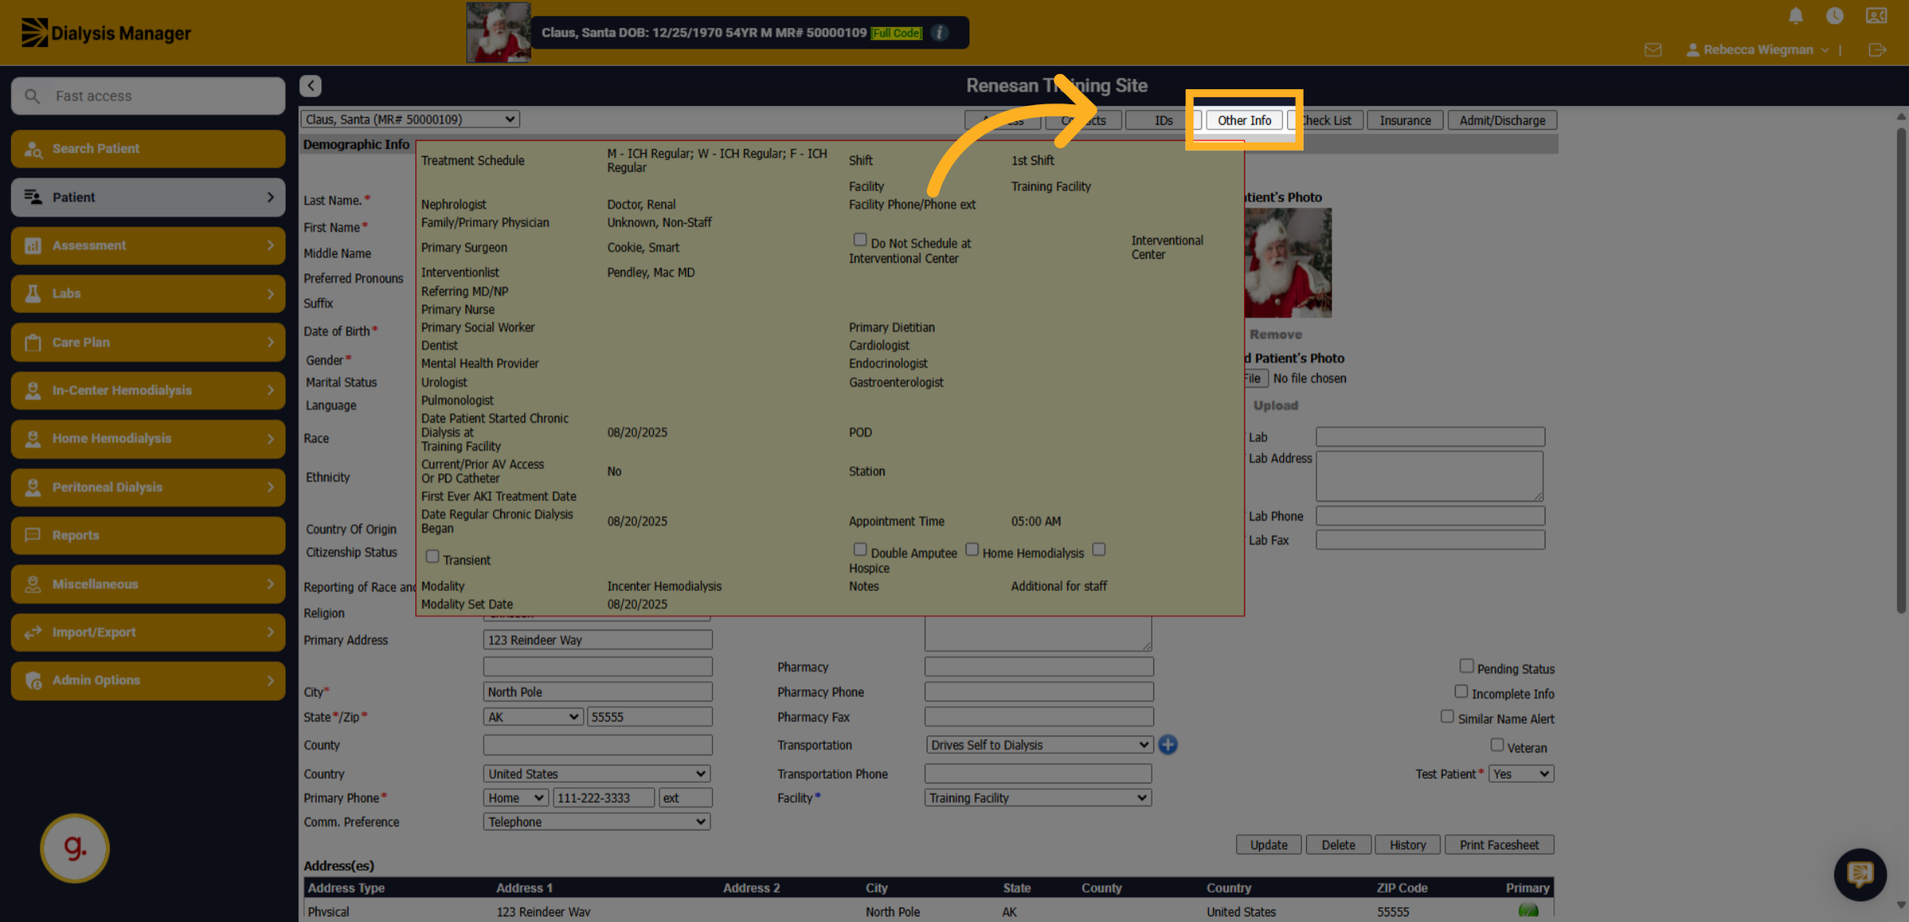1909x922 pixels.
Task: Click the History button
Action: click(1407, 845)
